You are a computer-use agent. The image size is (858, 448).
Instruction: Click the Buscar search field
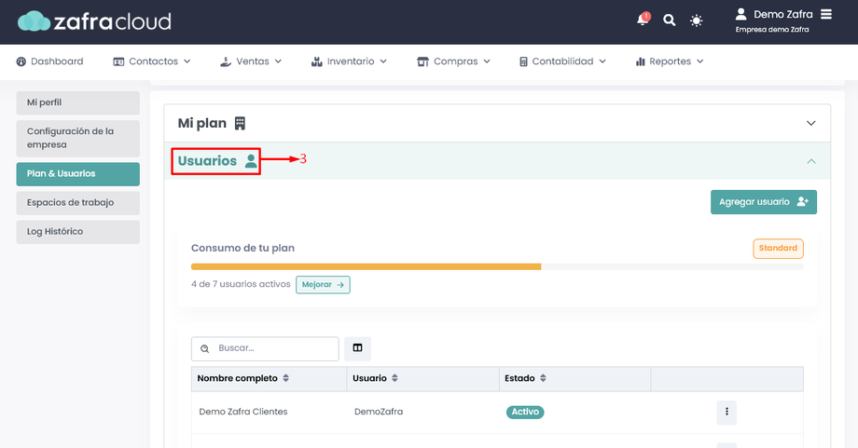(272, 348)
